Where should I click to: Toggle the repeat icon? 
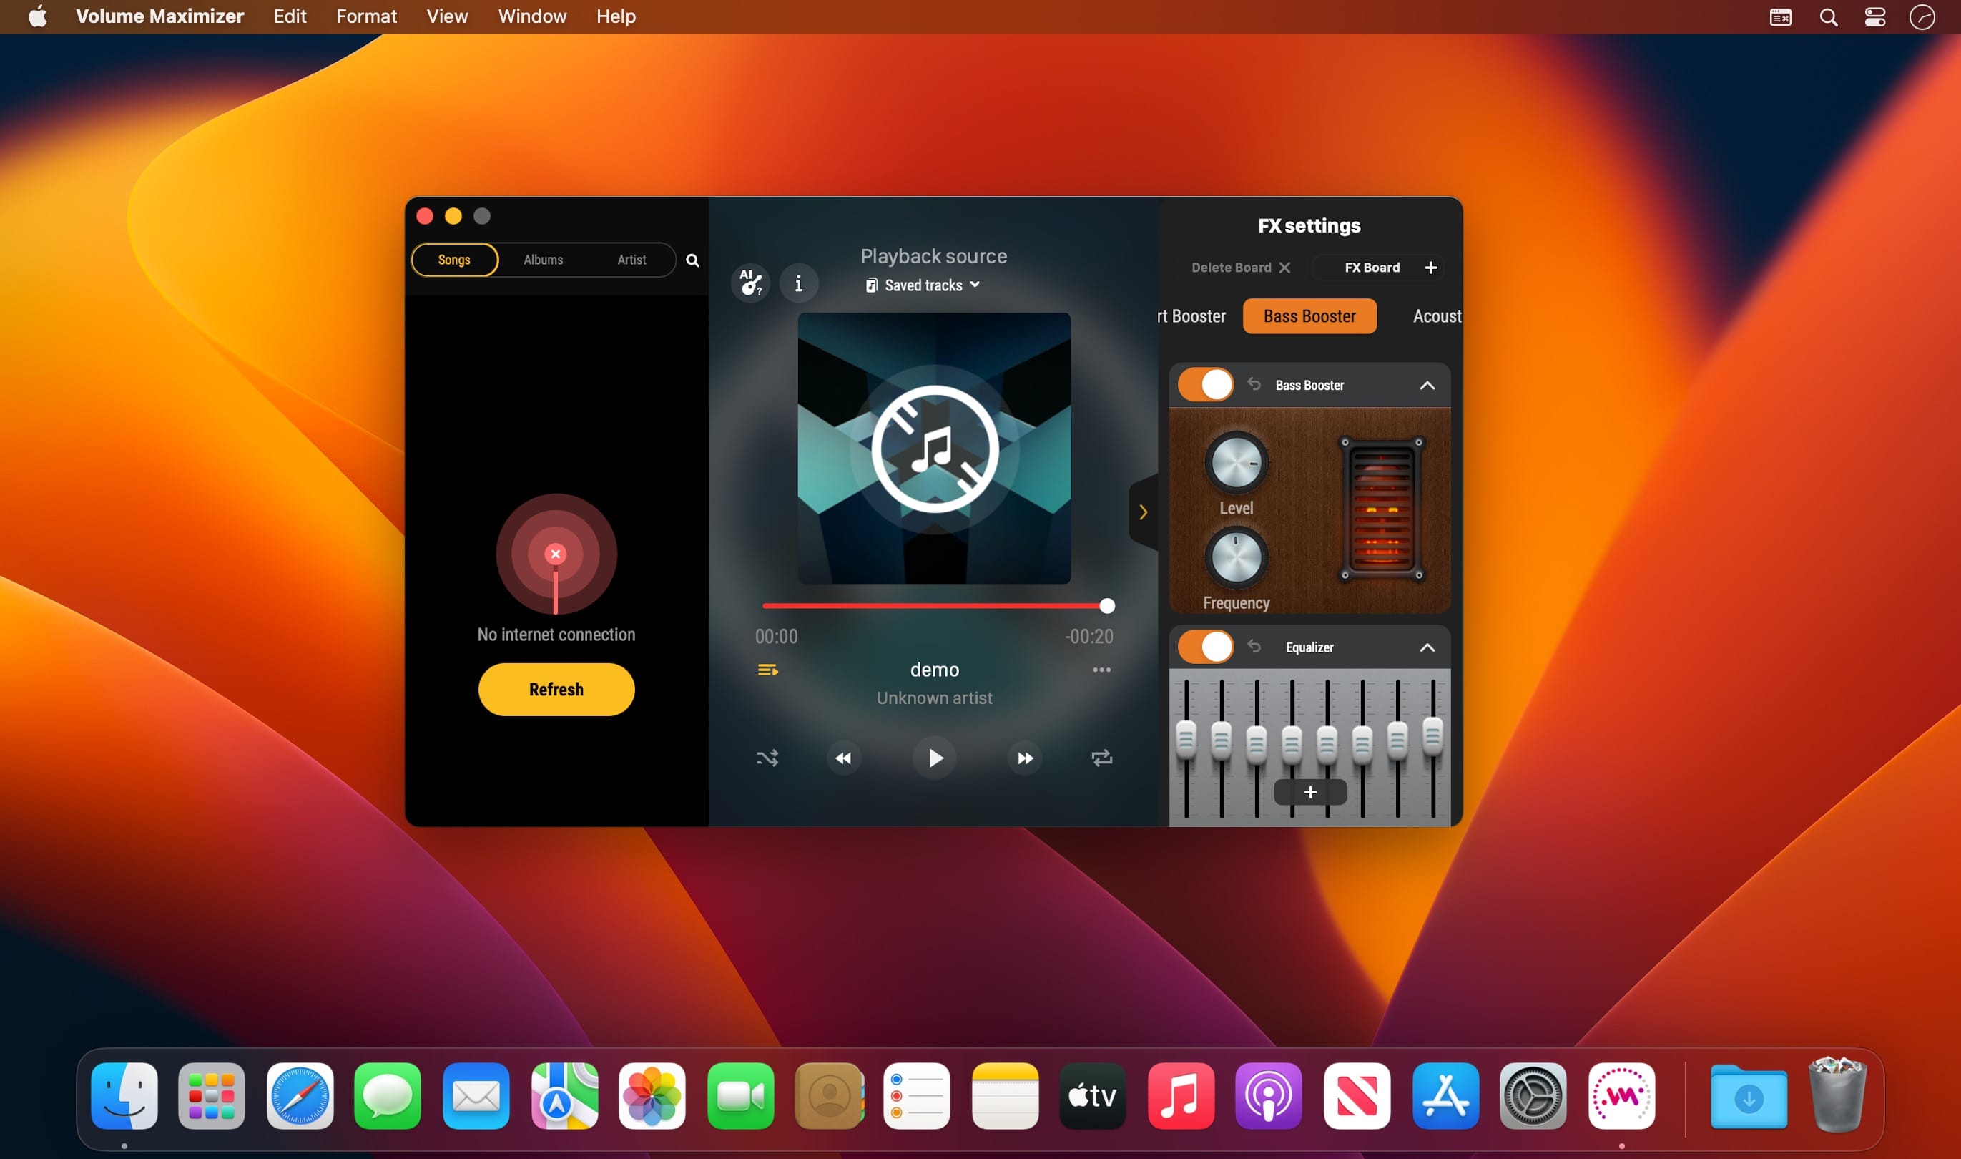(1101, 758)
